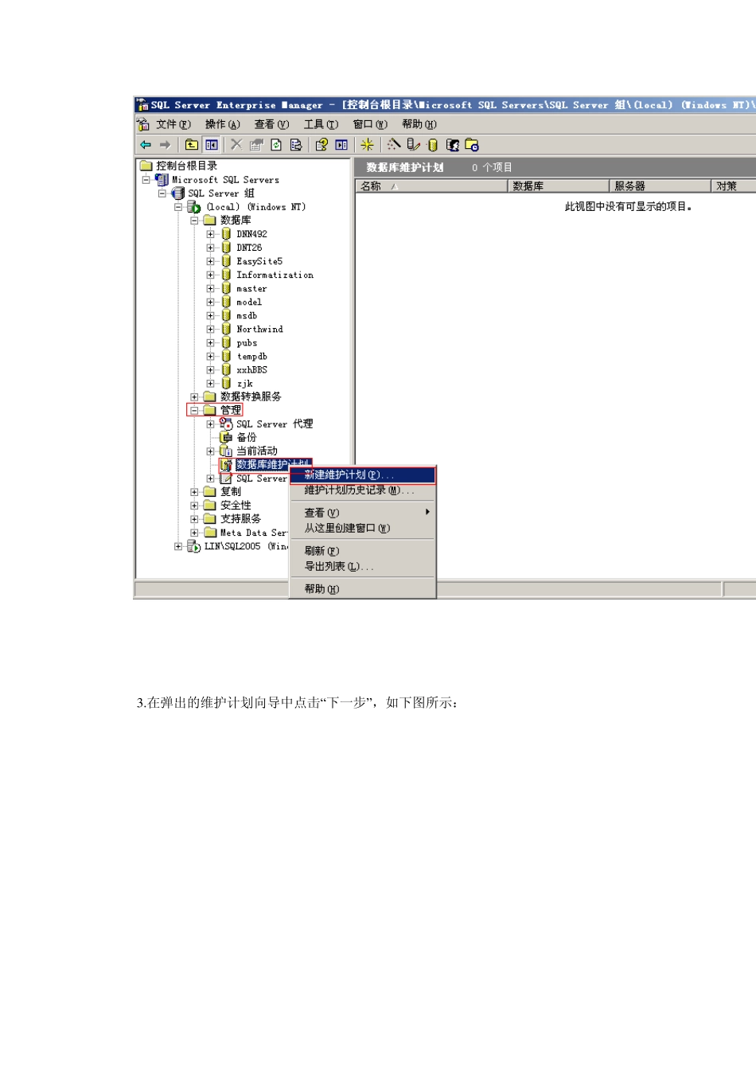Expand the LIN\SQL2005 server node
The height and width of the screenshot is (1070, 756).
(x=178, y=546)
